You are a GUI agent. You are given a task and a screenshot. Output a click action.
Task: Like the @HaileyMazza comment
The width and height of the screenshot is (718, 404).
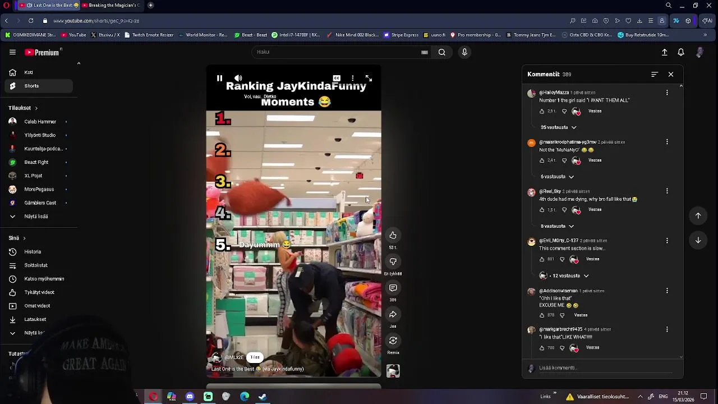[542, 111]
